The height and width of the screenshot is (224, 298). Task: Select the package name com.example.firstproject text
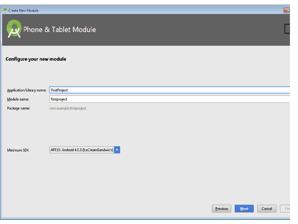(67, 108)
